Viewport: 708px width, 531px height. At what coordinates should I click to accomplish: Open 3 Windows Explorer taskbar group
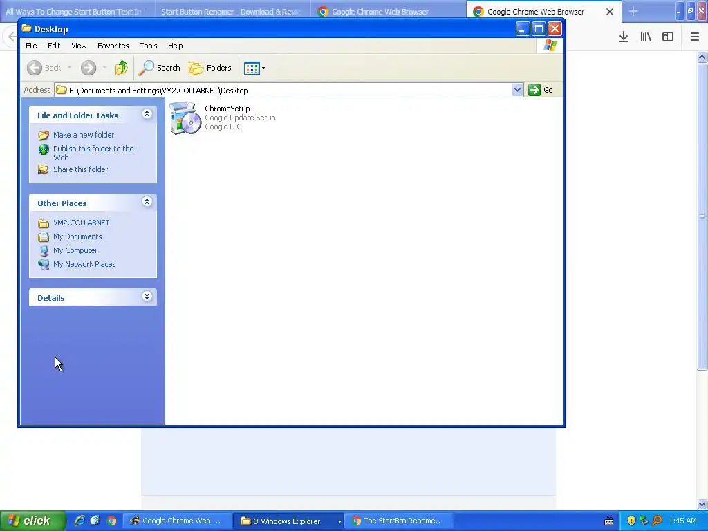coord(289,521)
